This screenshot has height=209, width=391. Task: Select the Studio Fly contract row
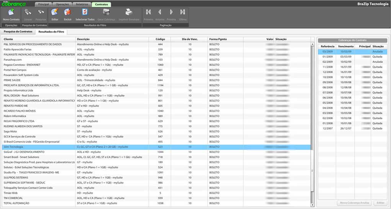click(156, 173)
